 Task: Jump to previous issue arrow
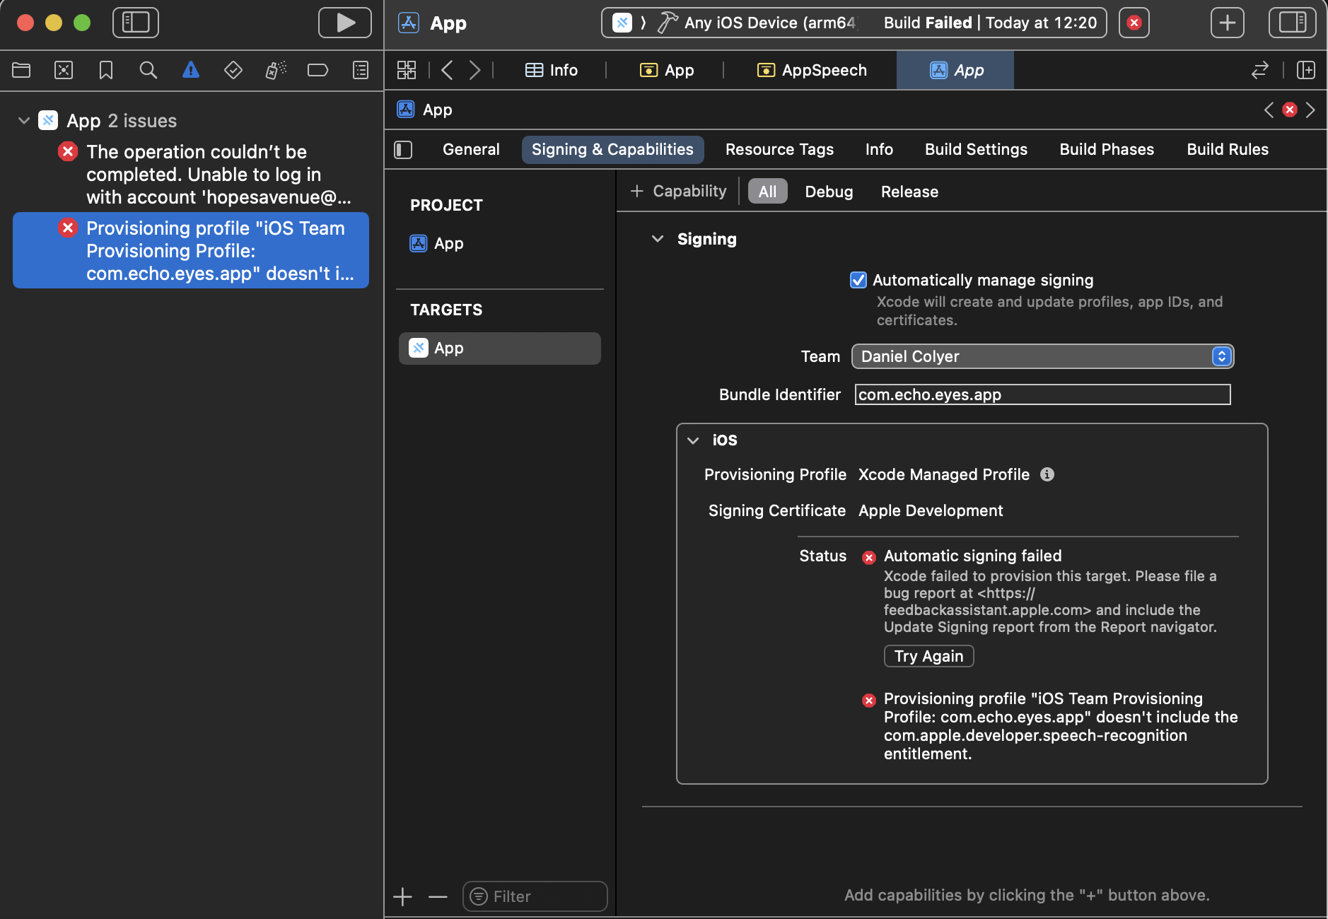[1269, 110]
